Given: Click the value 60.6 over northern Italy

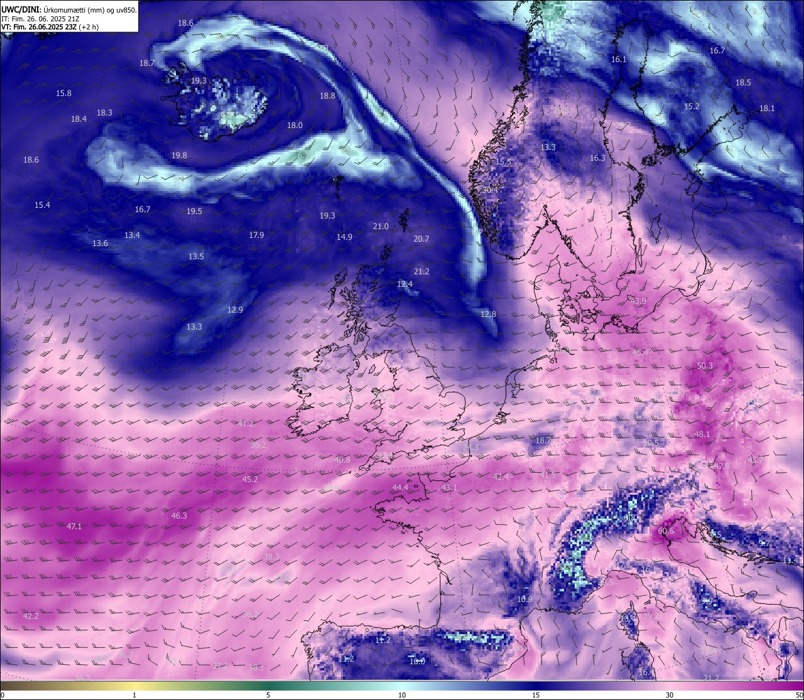Looking at the screenshot, I should point(666,530).
